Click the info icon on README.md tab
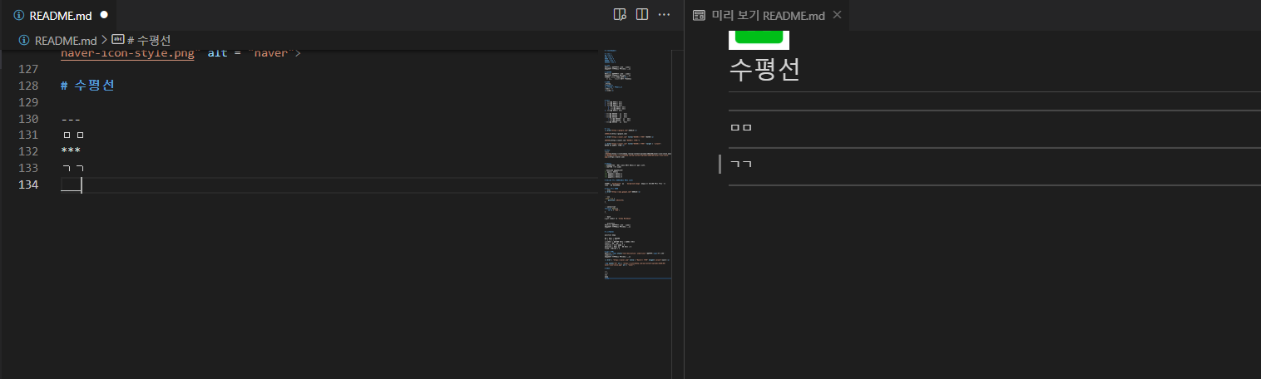This screenshot has height=379, width=1261. click(x=18, y=15)
